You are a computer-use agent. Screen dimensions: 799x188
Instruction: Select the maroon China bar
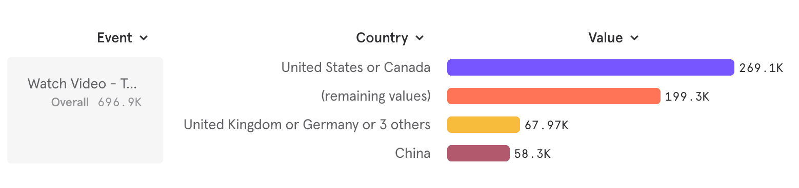click(478, 153)
